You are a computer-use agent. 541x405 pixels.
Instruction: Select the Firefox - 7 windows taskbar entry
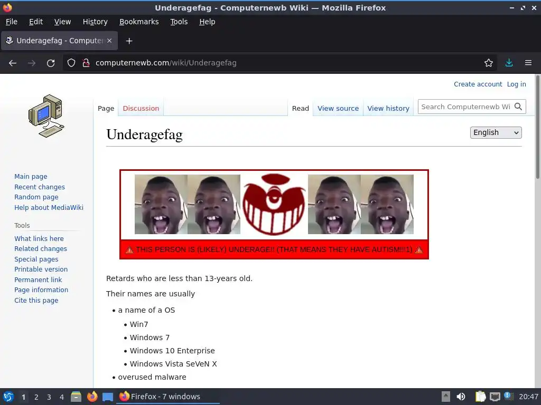[x=169, y=397]
